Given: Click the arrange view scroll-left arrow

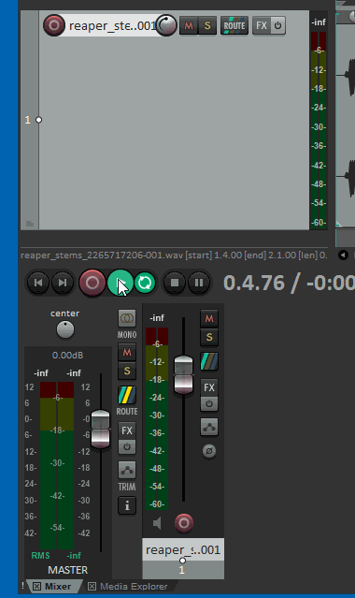Looking at the screenshot, I should click(x=343, y=255).
